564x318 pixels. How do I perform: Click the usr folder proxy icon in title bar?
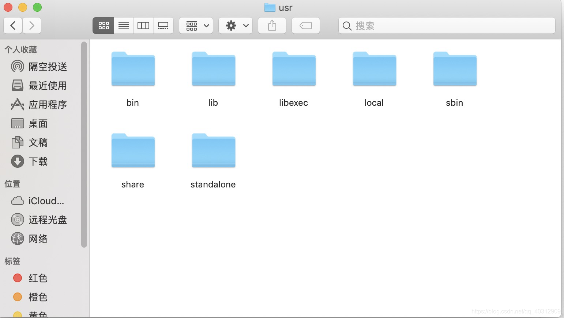click(x=270, y=8)
